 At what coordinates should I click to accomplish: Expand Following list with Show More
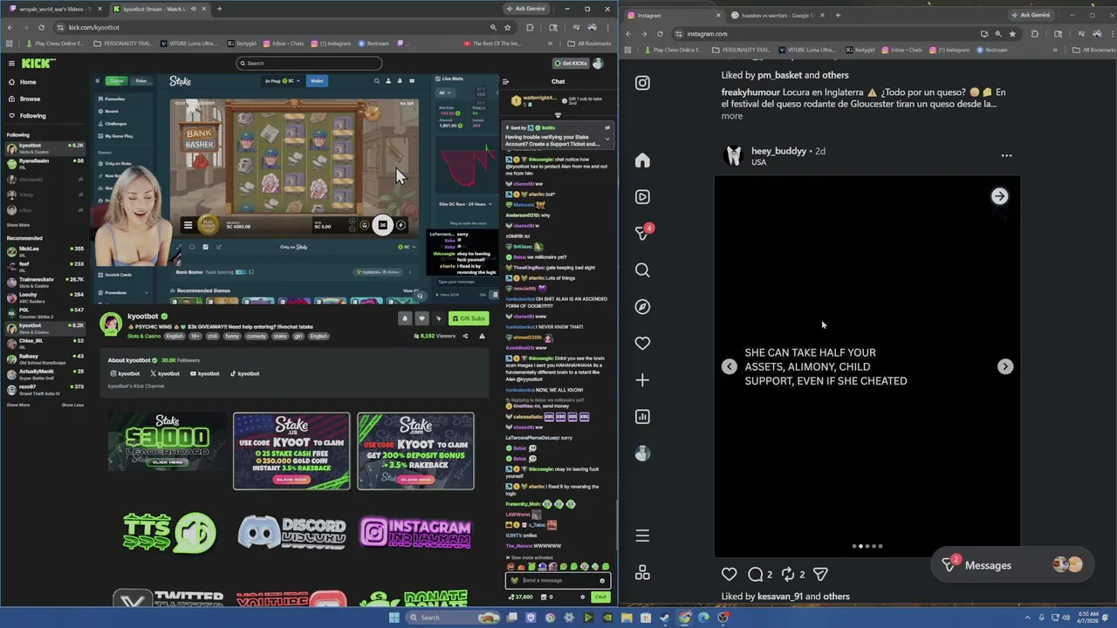[17, 225]
